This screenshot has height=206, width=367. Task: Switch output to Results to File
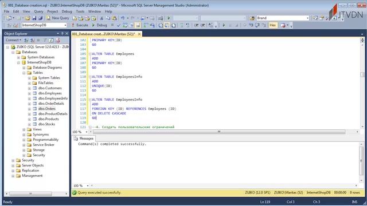point(173,25)
